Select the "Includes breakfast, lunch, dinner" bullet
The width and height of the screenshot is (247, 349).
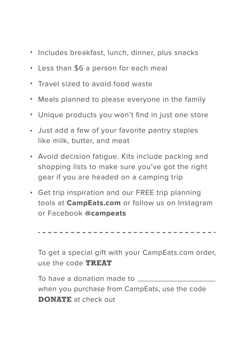point(118,53)
